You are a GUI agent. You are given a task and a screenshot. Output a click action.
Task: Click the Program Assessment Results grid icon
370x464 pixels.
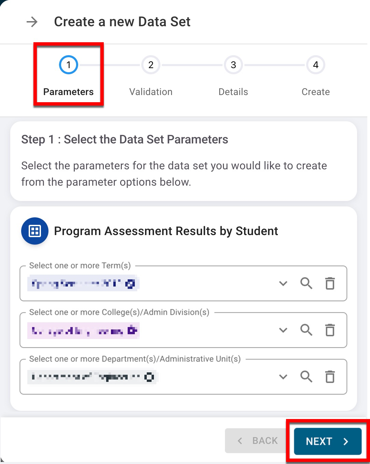click(x=35, y=231)
